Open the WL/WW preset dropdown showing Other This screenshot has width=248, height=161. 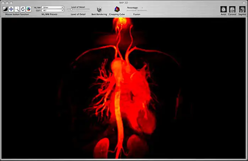point(53,7)
